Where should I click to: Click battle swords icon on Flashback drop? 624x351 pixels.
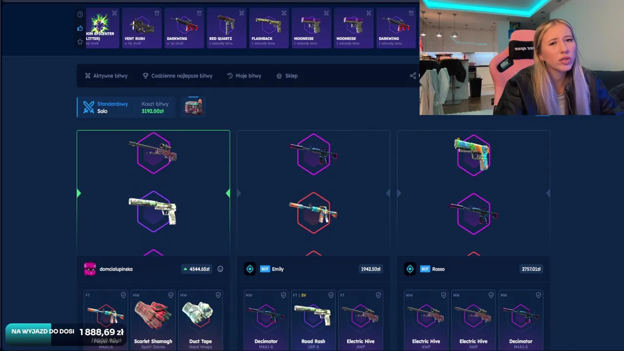[x=284, y=13]
